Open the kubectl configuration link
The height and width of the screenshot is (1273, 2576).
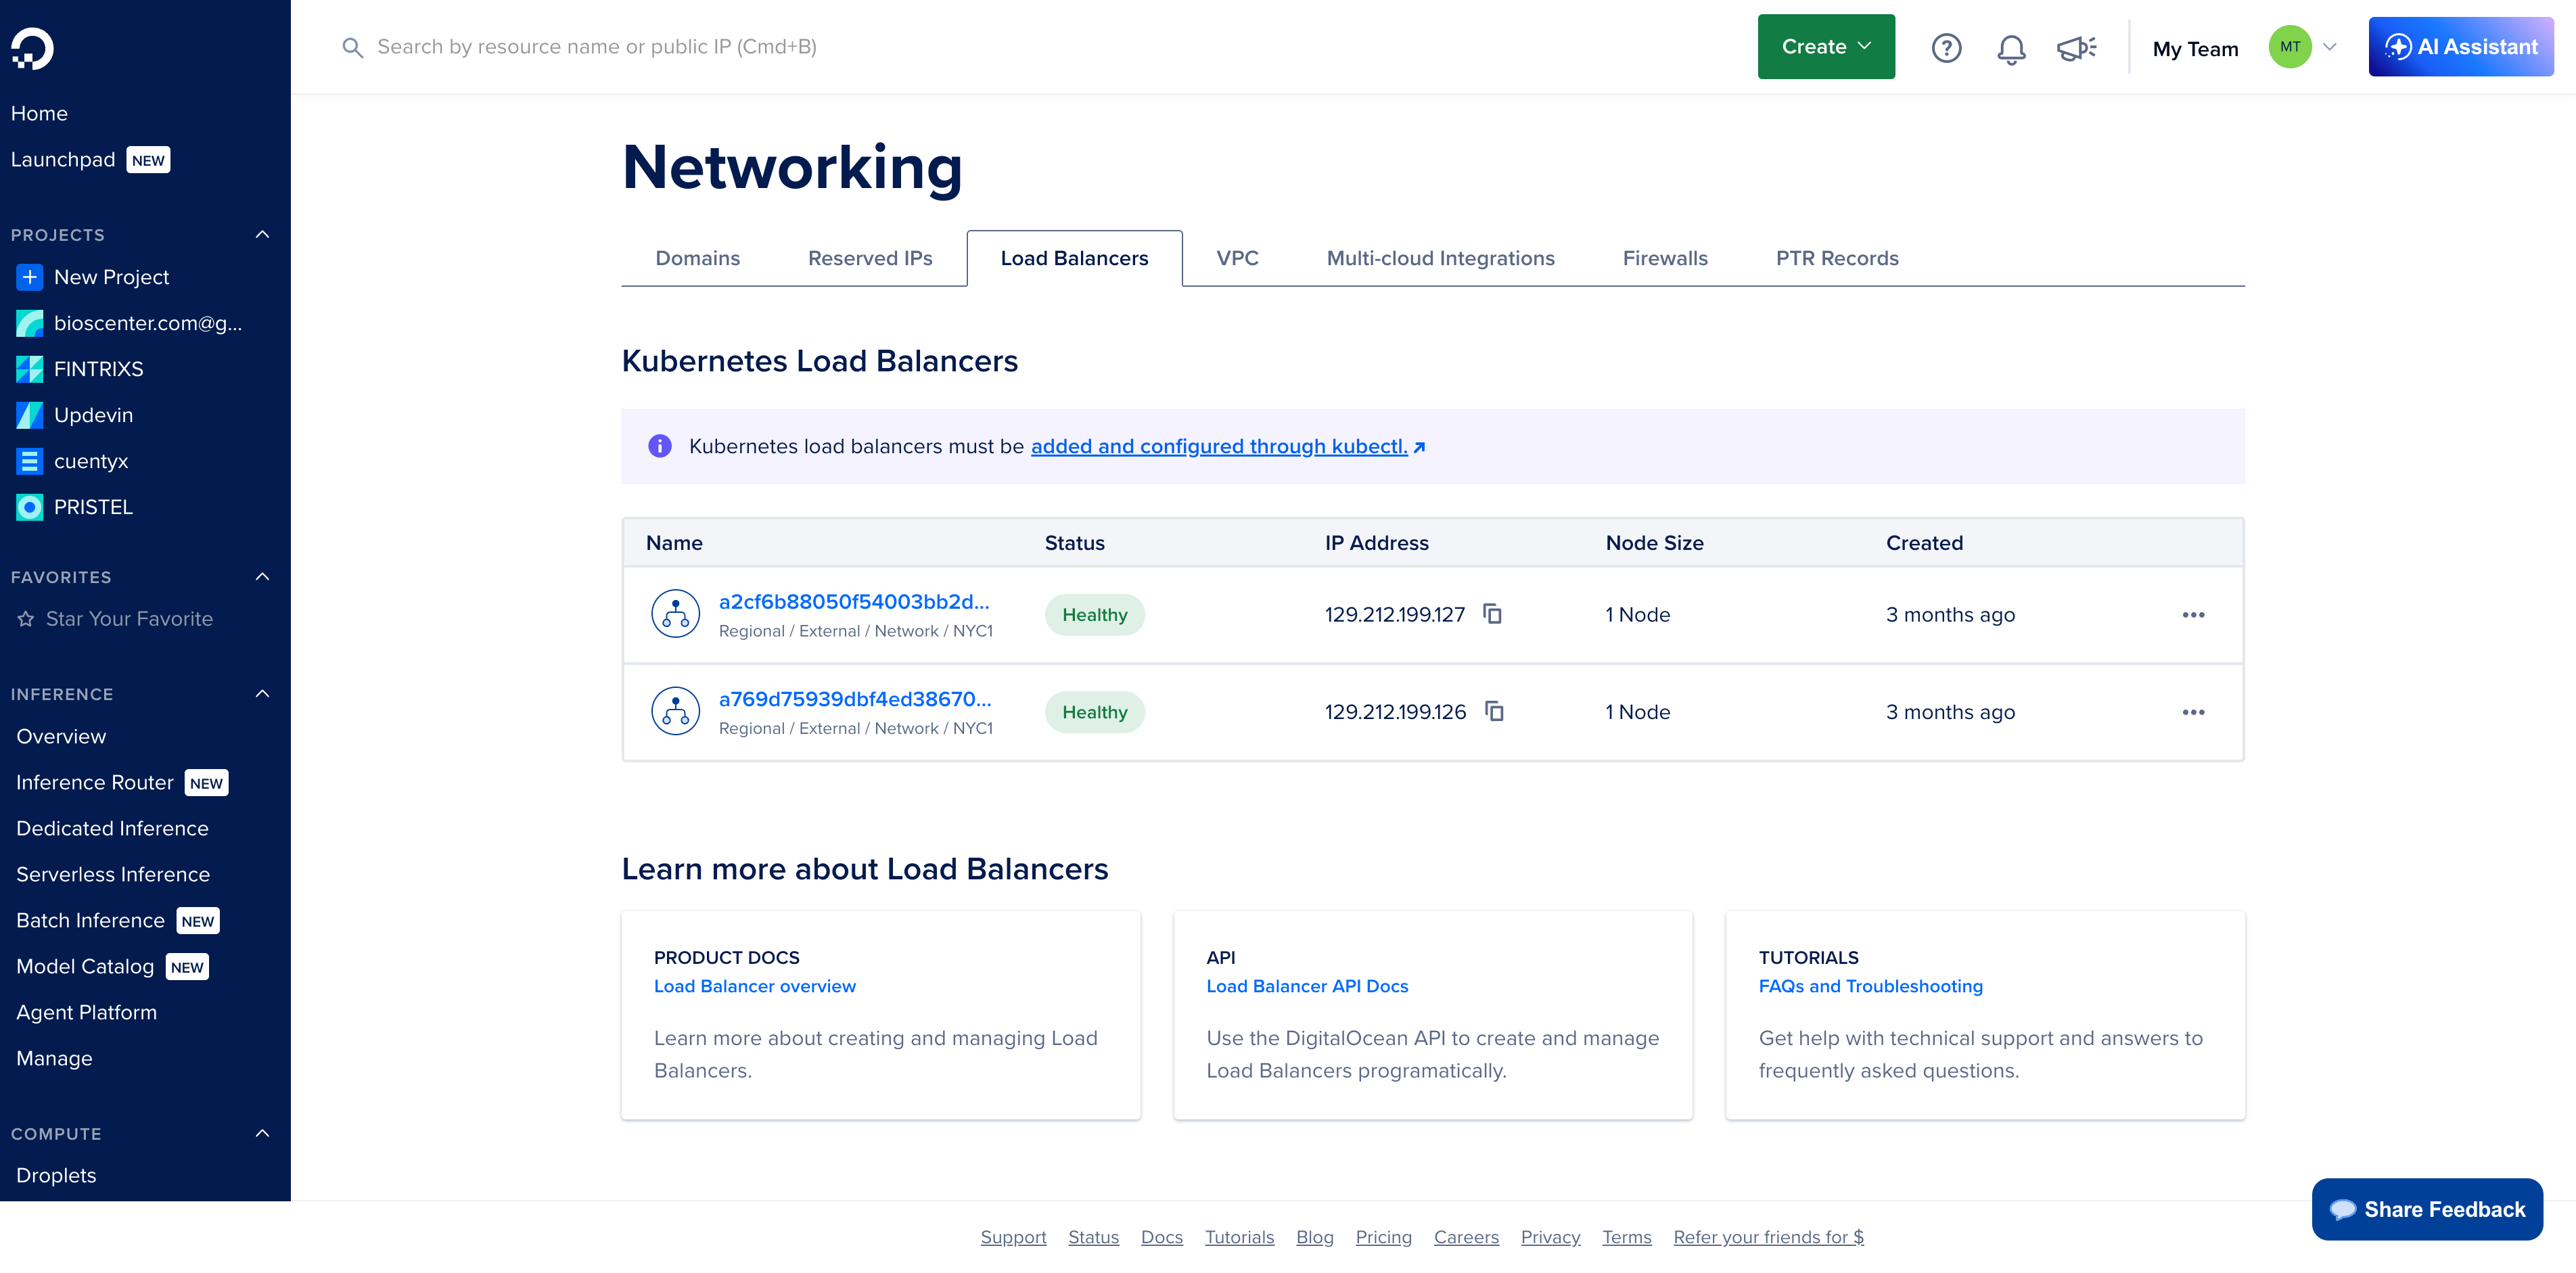(1228, 446)
